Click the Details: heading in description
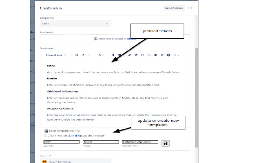This screenshot has height=163, width=261. (x=52, y=79)
